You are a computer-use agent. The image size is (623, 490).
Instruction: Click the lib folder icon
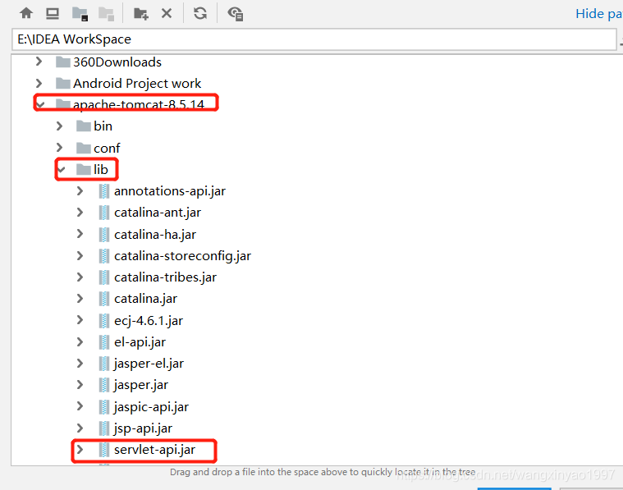83,170
